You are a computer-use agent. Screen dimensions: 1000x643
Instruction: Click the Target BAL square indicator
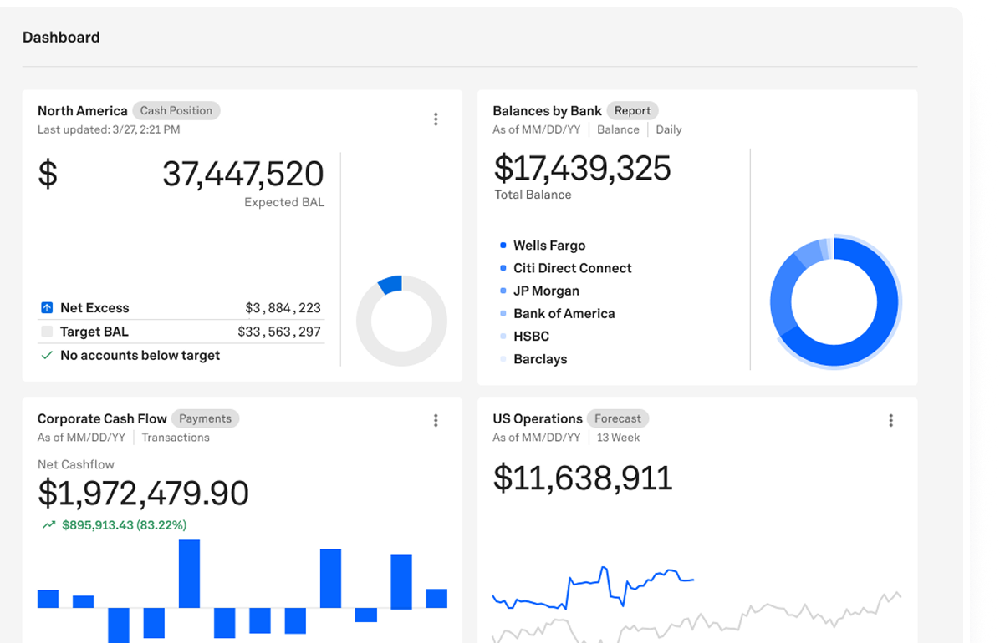47,332
